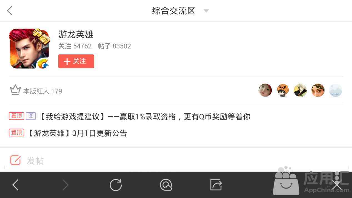The image size is (352, 198).
Task: Tap the browser forward arrow
Action: click(x=65, y=185)
